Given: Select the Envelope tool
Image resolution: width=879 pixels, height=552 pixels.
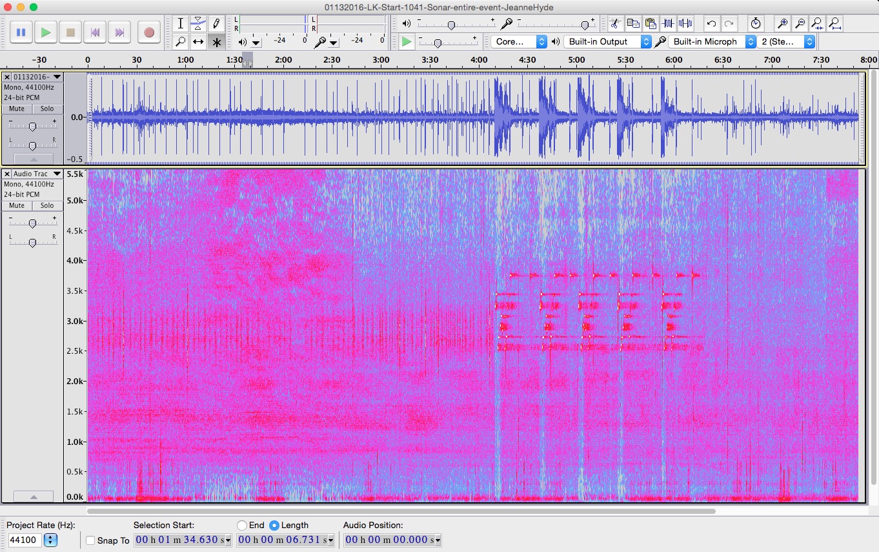Looking at the screenshot, I should click(198, 24).
